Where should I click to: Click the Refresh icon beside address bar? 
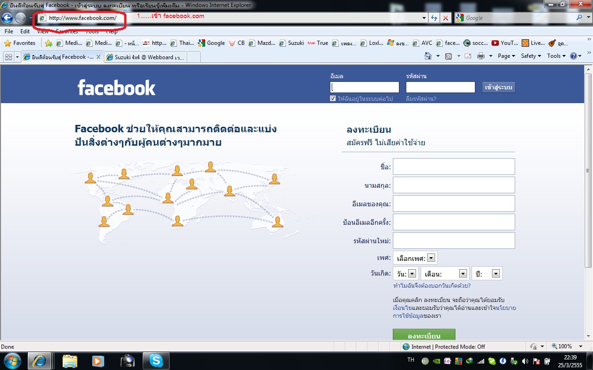[434, 18]
